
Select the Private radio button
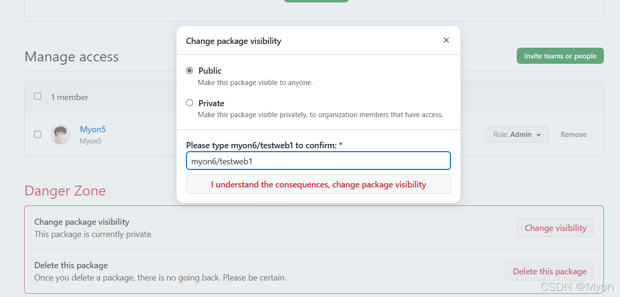pos(190,103)
